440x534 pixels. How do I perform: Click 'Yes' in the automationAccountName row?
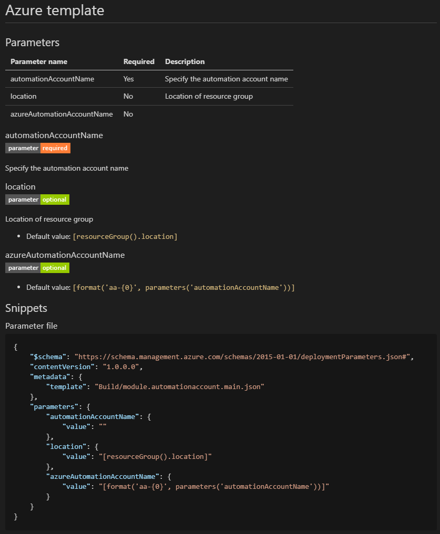tap(129, 79)
